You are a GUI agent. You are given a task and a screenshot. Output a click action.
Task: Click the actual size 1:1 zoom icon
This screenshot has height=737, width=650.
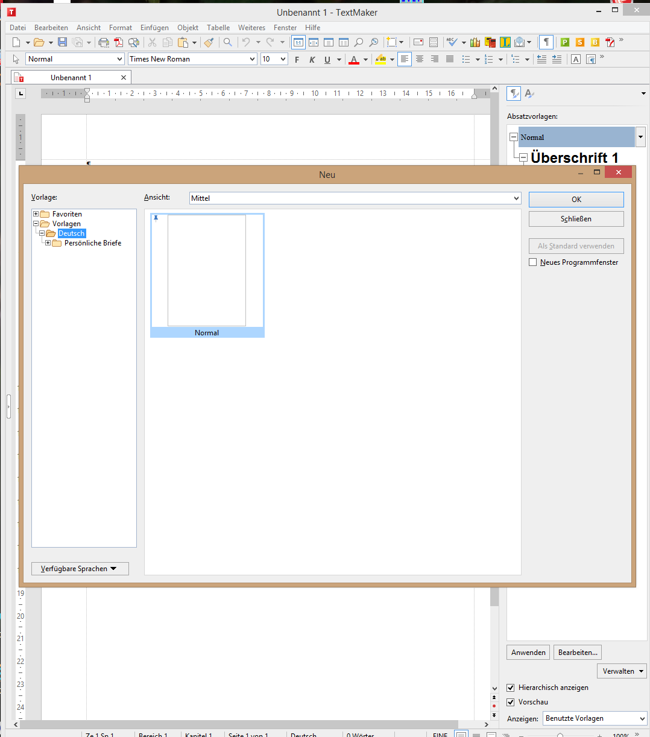298,42
